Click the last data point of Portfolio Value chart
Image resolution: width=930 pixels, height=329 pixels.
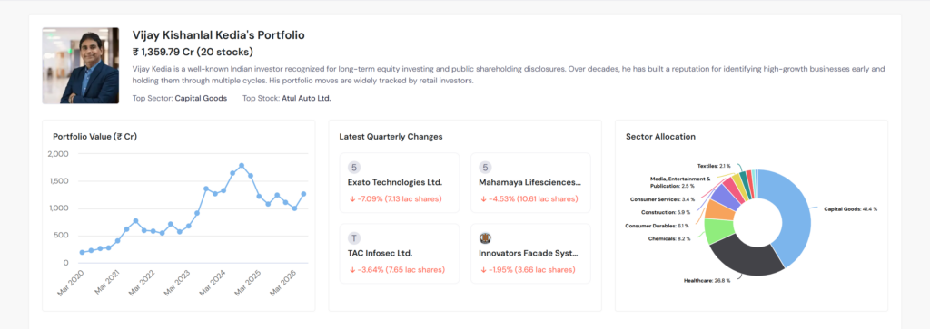pyautogui.click(x=303, y=193)
